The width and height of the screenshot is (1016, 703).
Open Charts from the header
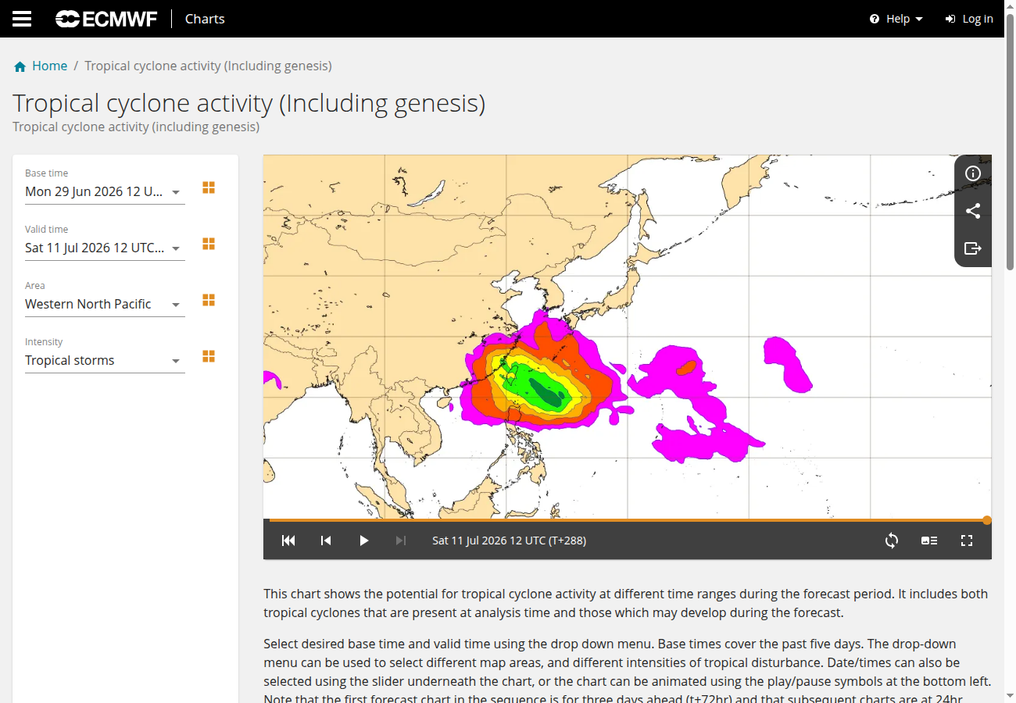[205, 19]
